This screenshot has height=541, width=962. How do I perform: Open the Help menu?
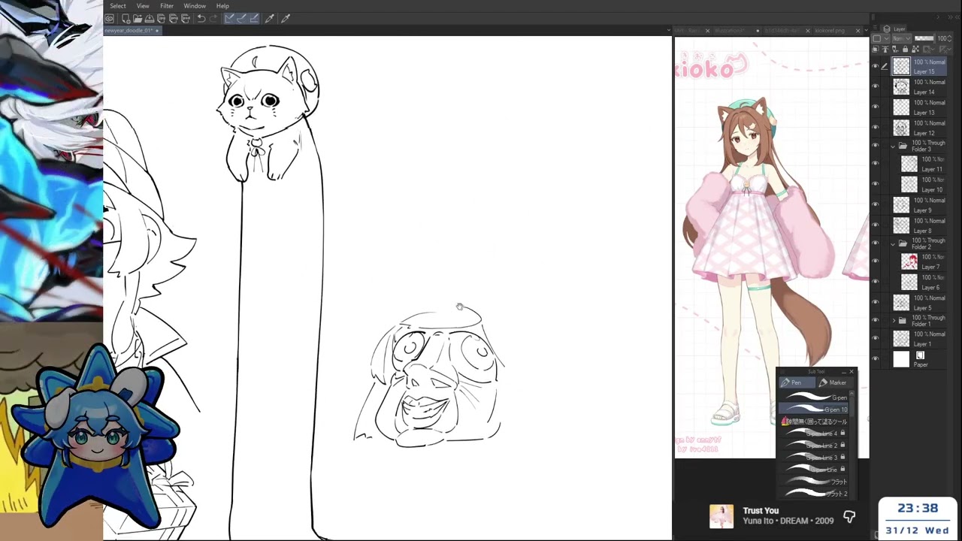[222, 6]
